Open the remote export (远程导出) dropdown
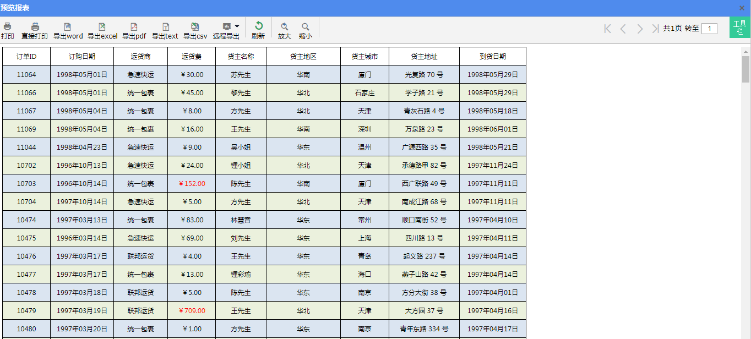751x339 pixels. pyautogui.click(x=237, y=26)
